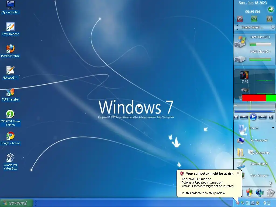
Task: Click the taskbar clock showing 9:59 PM
Action: click(267, 203)
